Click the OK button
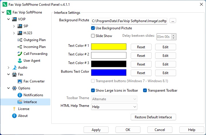Image resolution: width=206 pixels, height=135 pixels. pos(128,130)
